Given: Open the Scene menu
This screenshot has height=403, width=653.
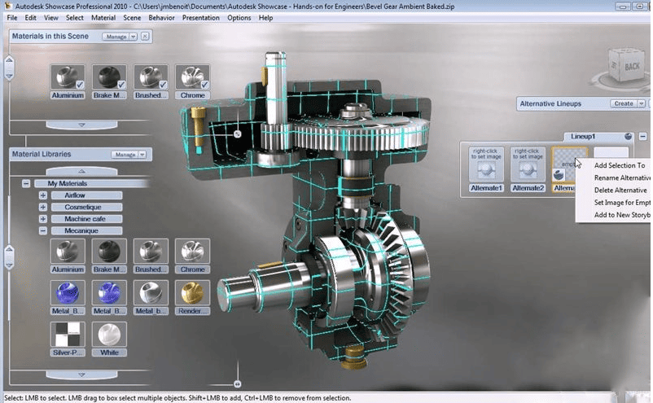Looking at the screenshot, I should point(132,18).
